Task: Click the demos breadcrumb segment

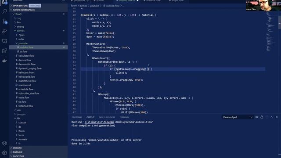Action: click(x=83, y=6)
